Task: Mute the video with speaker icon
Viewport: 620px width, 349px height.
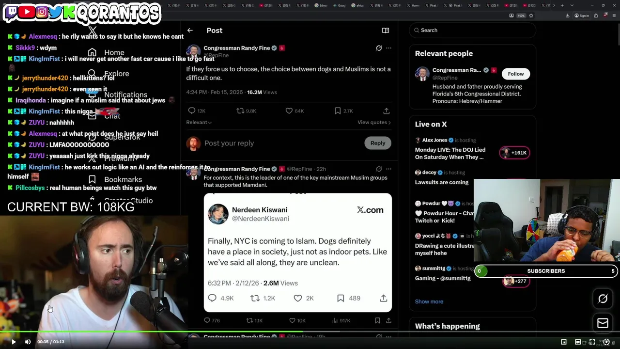Action: click(28, 342)
